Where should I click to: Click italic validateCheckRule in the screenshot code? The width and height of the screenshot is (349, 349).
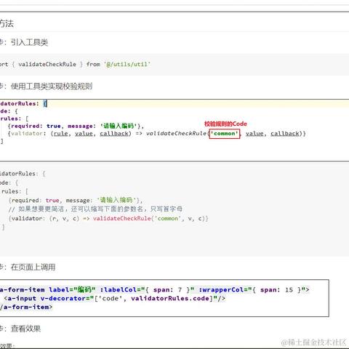[176, 134]
